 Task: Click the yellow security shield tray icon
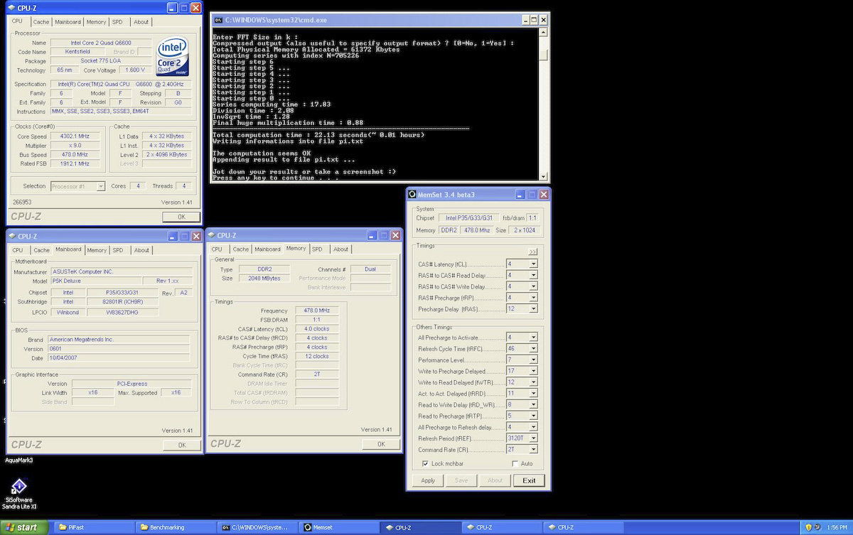coord(808,528)
